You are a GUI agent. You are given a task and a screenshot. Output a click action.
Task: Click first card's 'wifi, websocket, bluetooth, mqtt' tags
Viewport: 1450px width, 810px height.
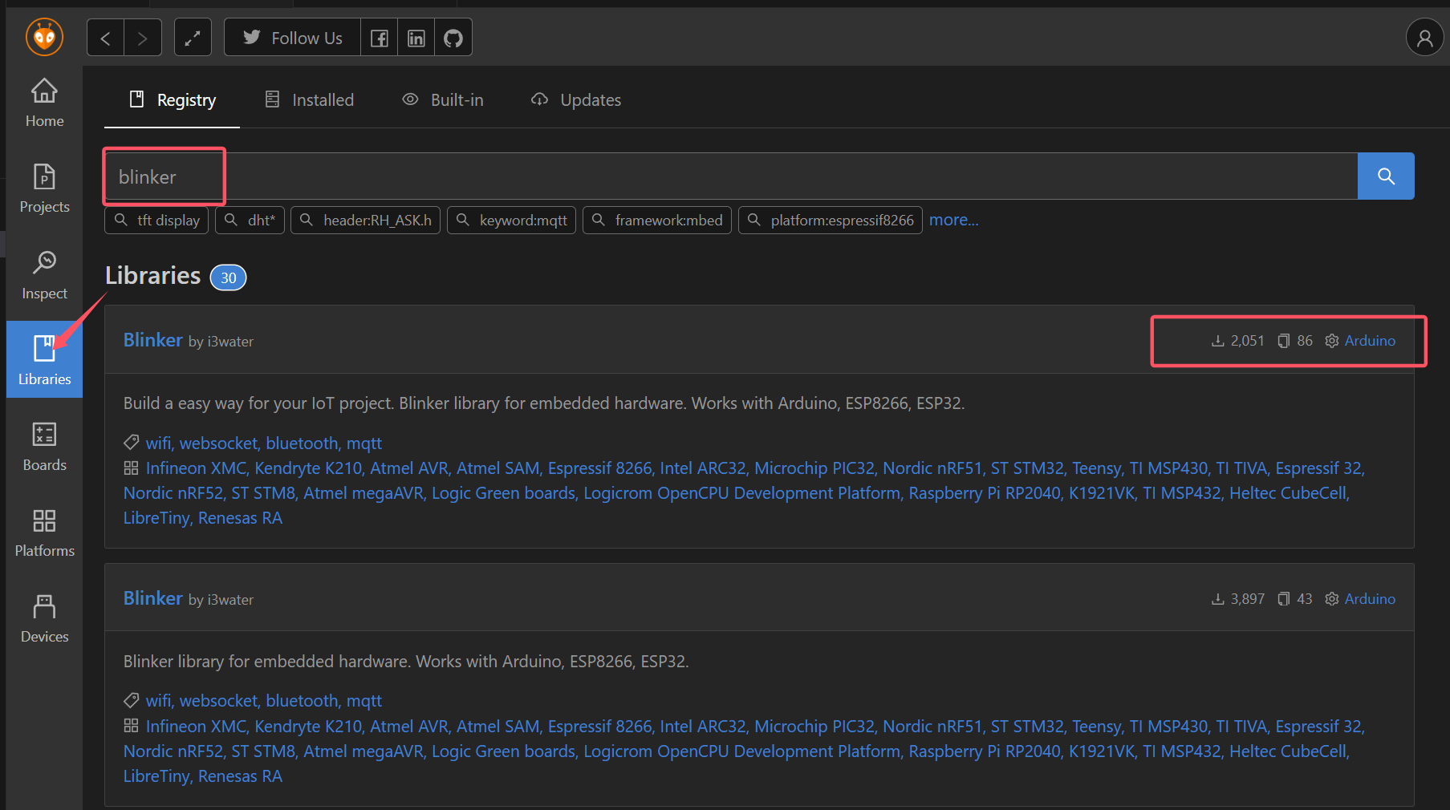point(263,443)
